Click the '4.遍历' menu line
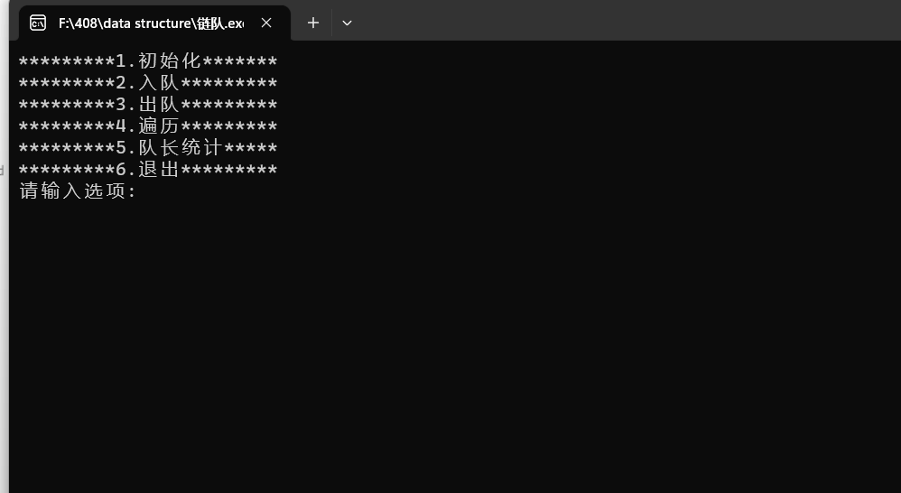Screen dimensions: 901x493 pyautogui.click(x=148, y=126)
